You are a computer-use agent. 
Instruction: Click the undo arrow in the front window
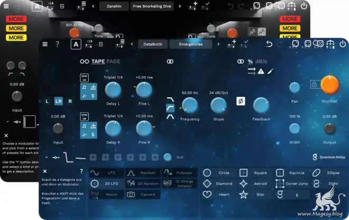pyautogui.click(x=269, y=44)
